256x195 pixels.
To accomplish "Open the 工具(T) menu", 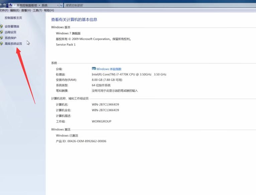I will pos(37,10).
